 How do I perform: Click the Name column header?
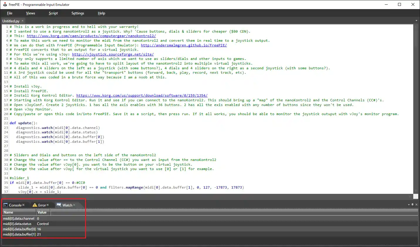click(x=19, y=212)
